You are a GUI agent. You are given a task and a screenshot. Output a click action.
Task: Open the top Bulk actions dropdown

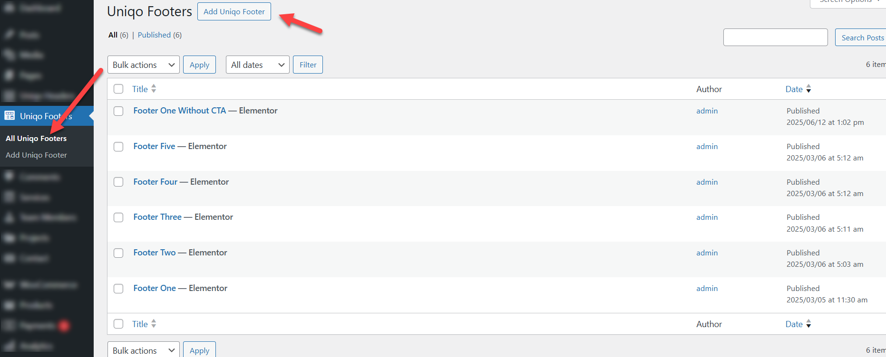click(143, 65)
